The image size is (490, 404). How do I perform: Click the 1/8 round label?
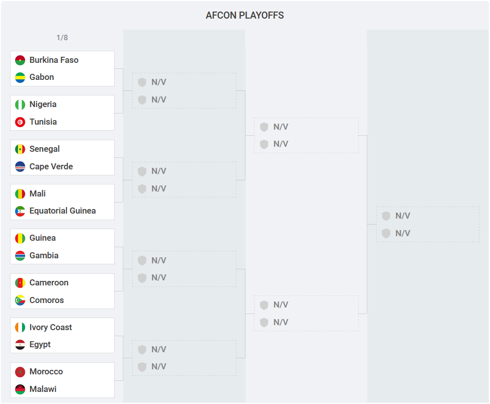[62, 38]
